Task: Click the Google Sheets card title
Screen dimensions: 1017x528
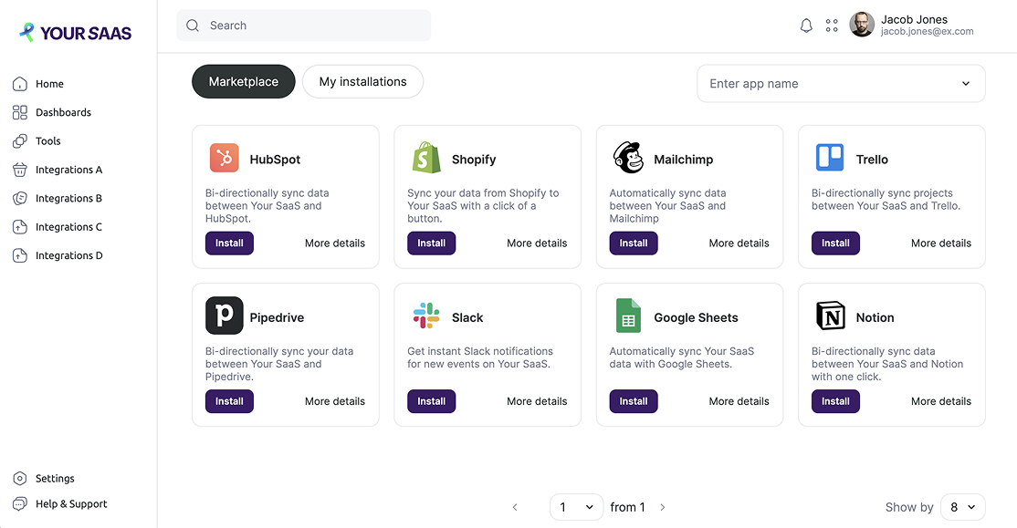Action: [x=696, y=317]
